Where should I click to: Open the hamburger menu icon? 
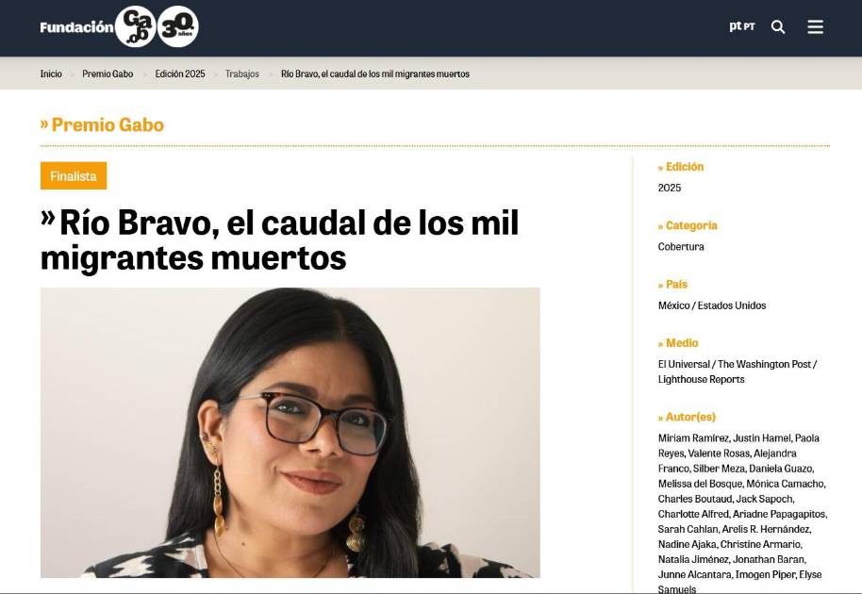pos(815,27)
